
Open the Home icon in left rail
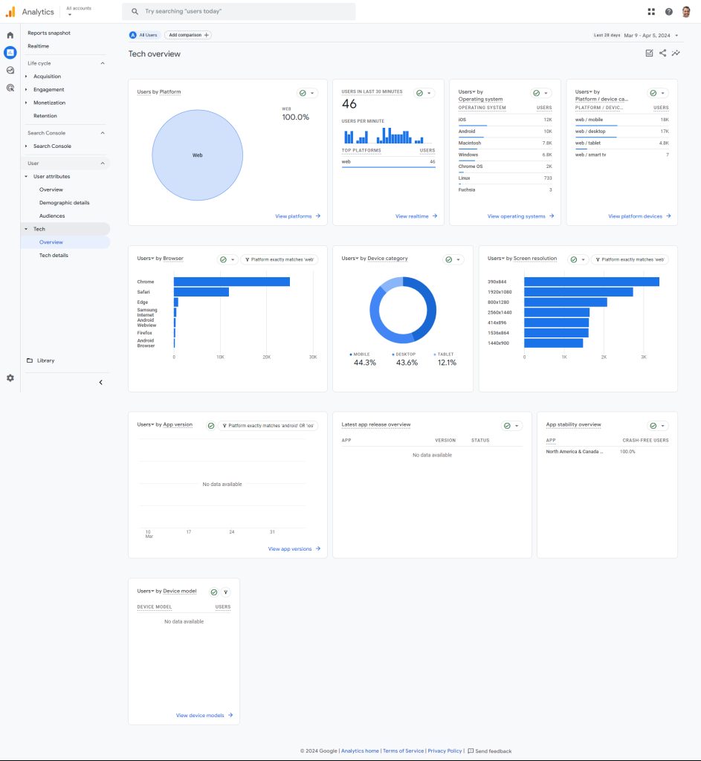point(10,35)
